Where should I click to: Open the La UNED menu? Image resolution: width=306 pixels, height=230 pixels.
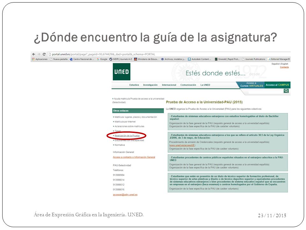205,85
